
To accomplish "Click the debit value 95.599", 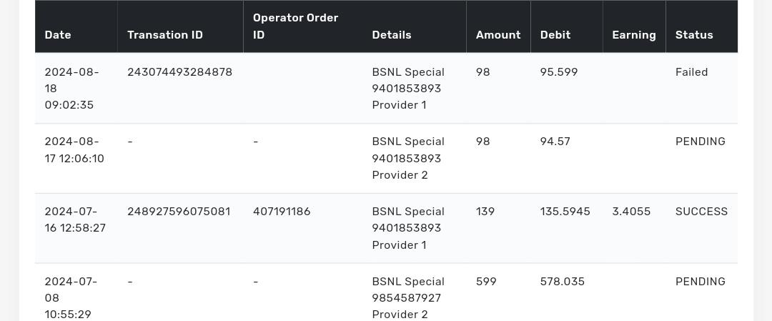I will (x=559, y=72).
